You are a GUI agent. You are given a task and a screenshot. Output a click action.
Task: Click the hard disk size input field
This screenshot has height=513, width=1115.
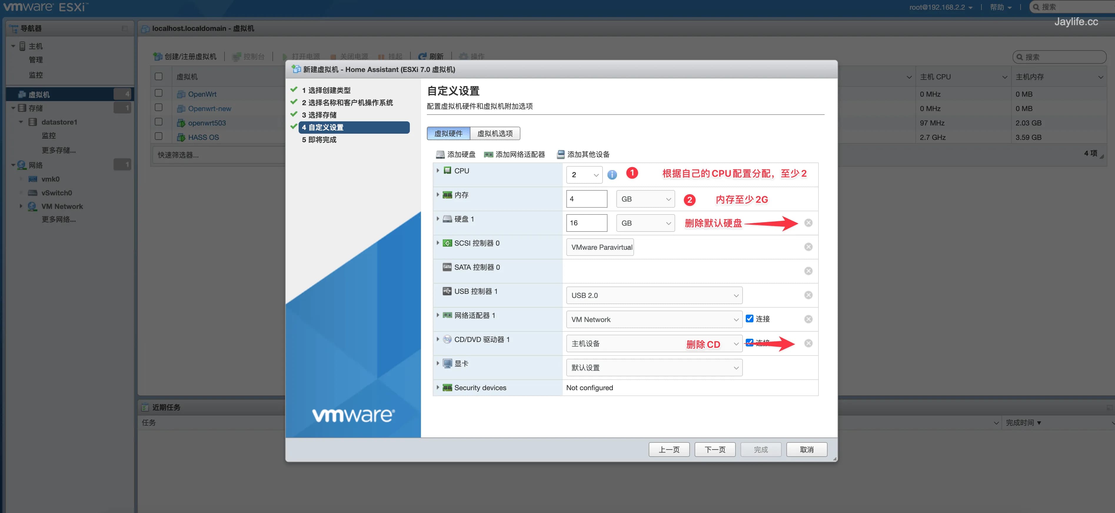586,223
